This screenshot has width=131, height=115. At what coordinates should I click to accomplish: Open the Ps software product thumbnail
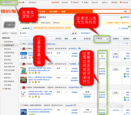pyautogui.click(x=24, y=112)
